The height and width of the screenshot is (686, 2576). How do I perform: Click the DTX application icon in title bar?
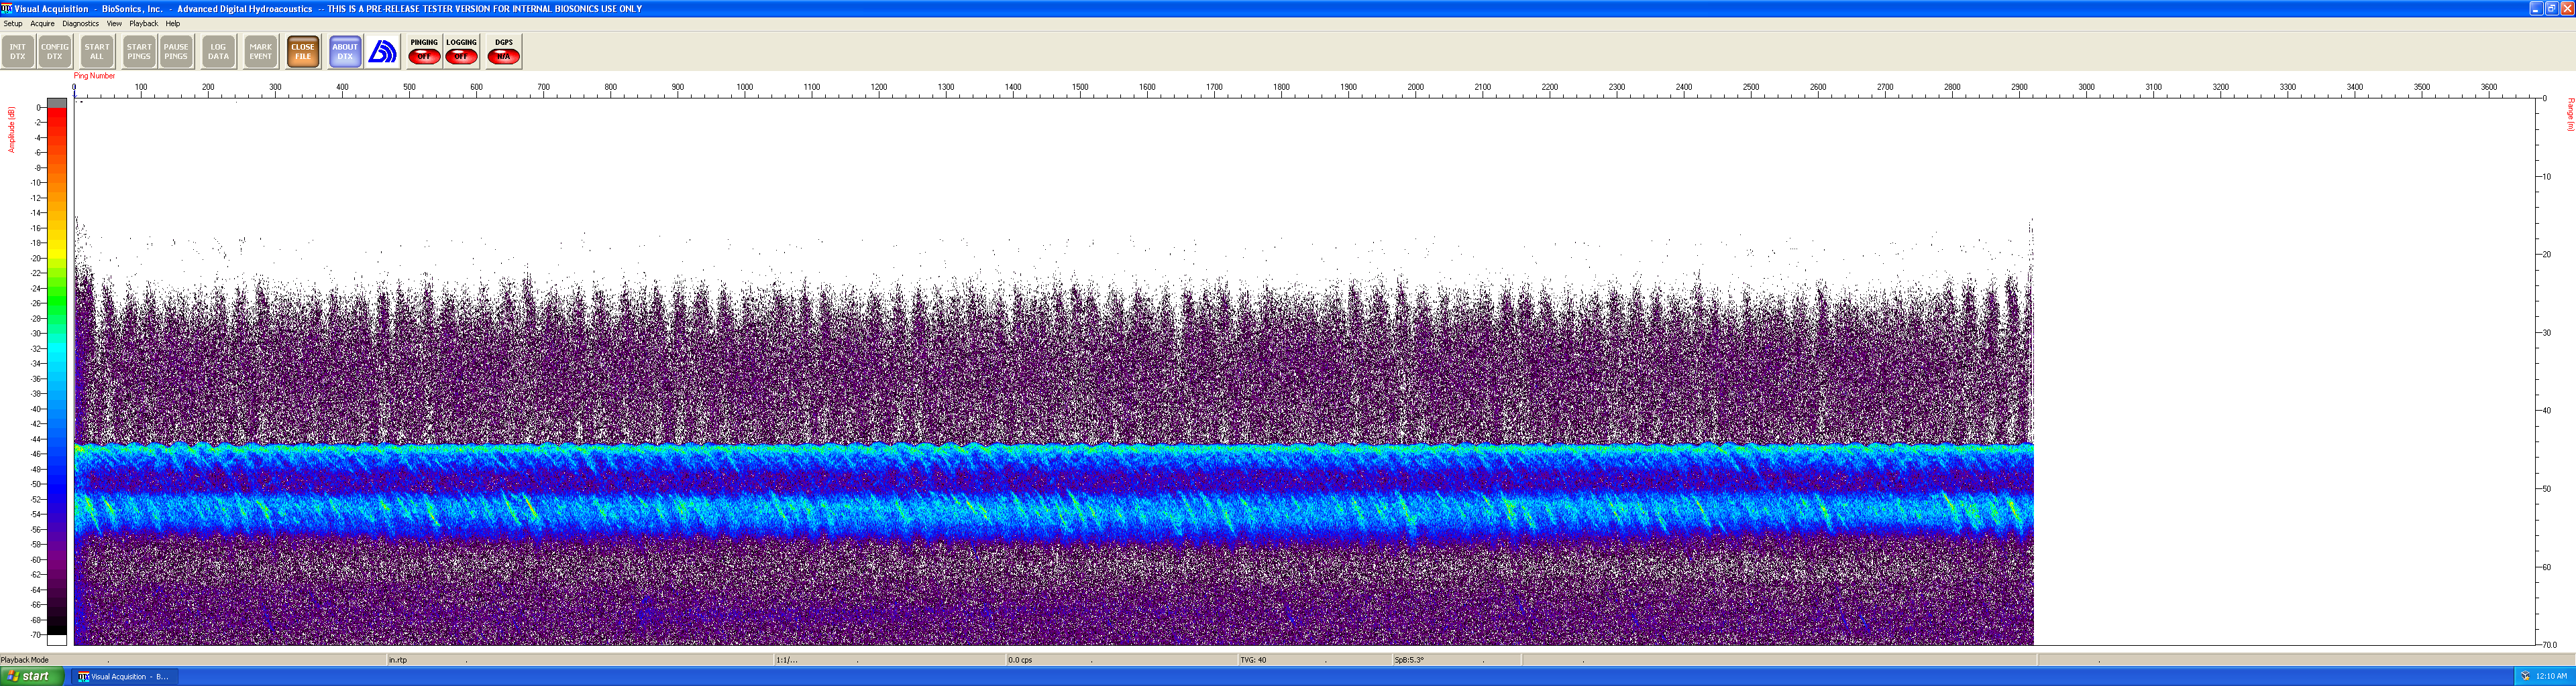click(7, 8)
